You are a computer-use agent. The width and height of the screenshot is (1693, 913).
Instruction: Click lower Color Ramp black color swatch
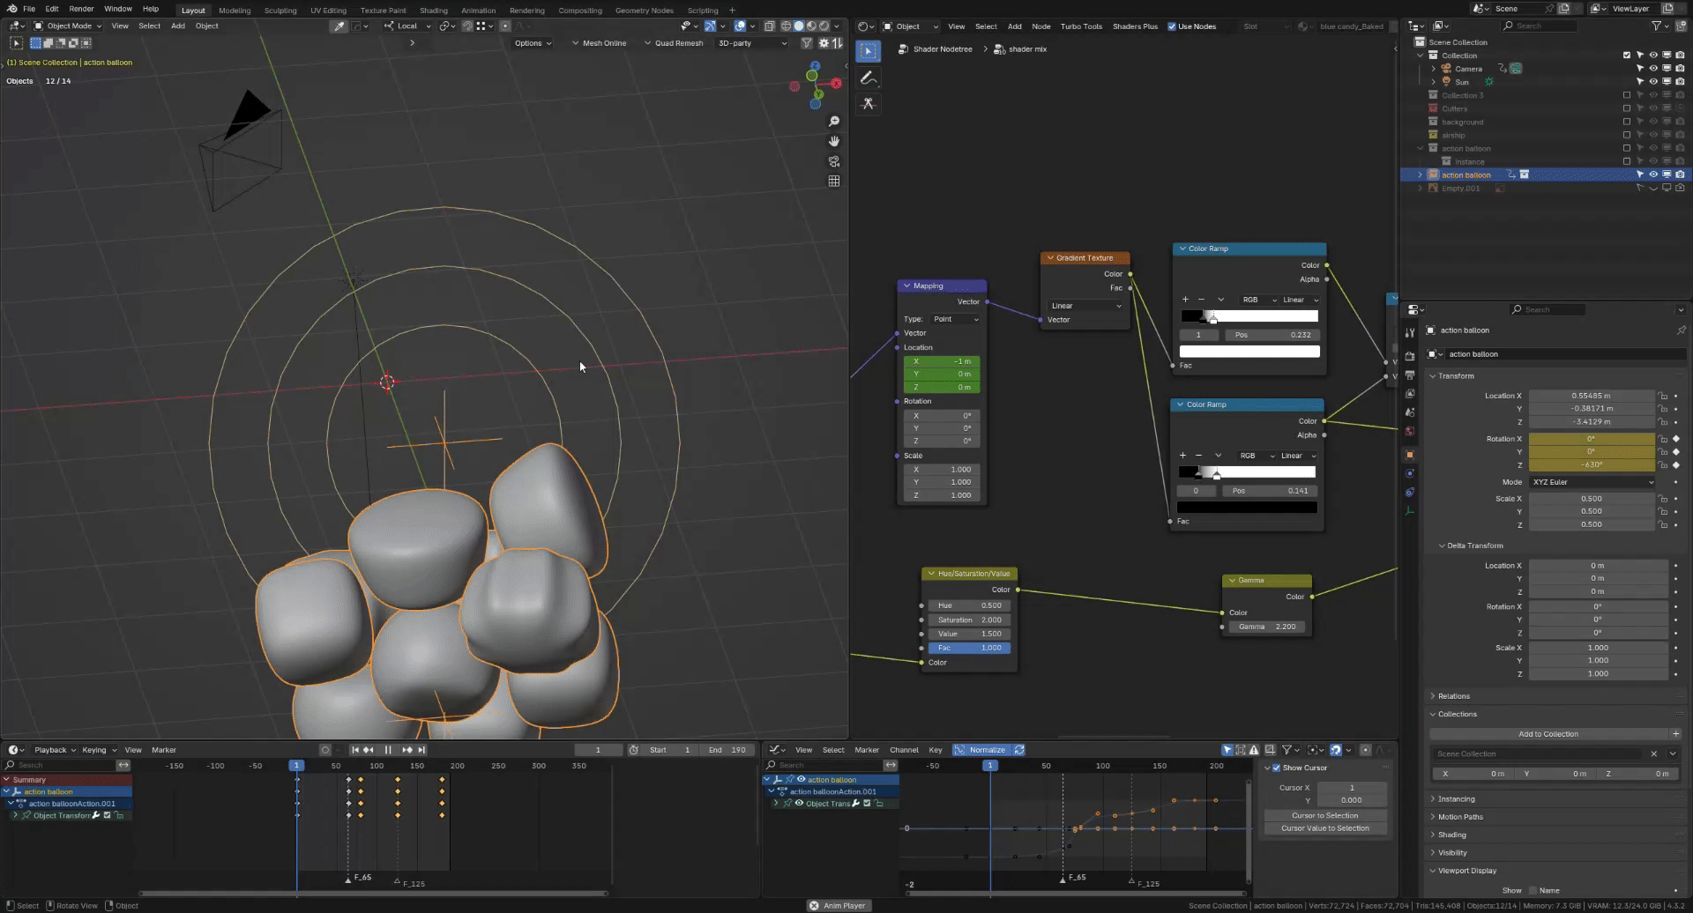[x=1247, y=508]
